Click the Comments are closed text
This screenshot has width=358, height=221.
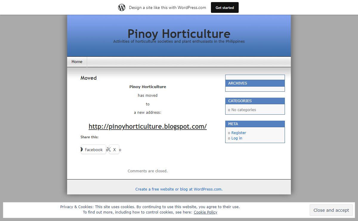[148, 171]
